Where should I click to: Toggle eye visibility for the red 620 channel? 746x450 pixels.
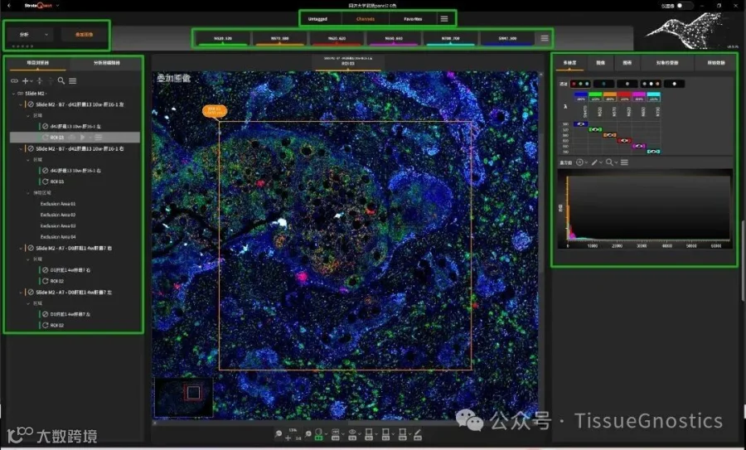624,140
